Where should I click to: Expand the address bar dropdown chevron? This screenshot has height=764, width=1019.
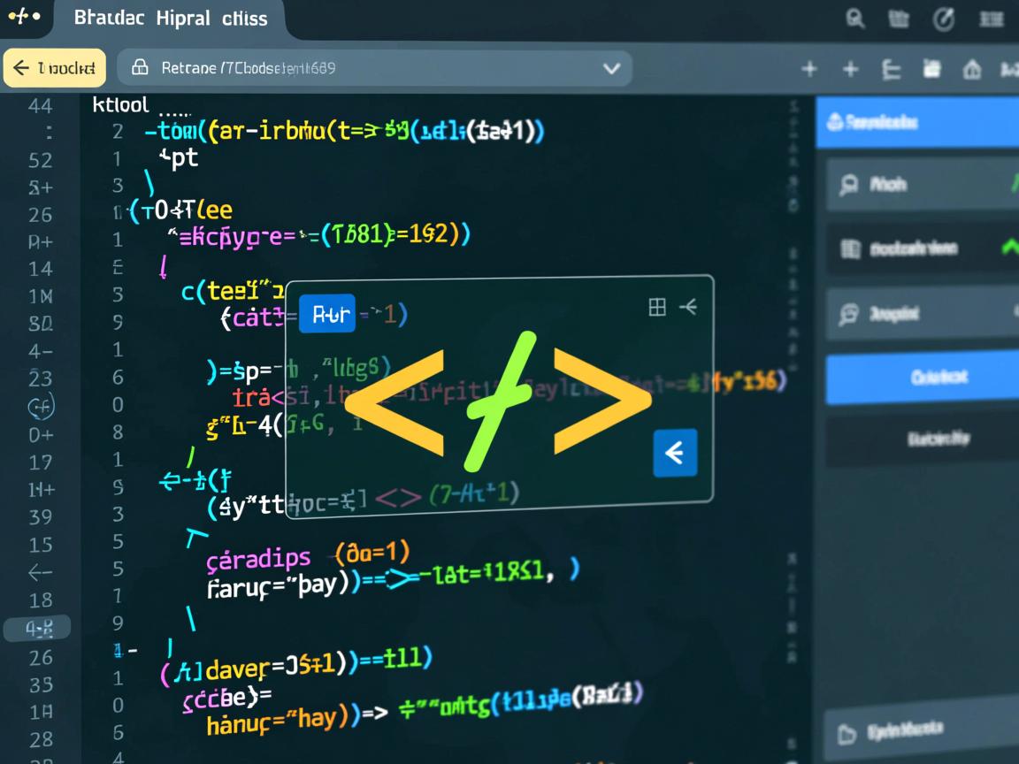click(x=610, y=68)
